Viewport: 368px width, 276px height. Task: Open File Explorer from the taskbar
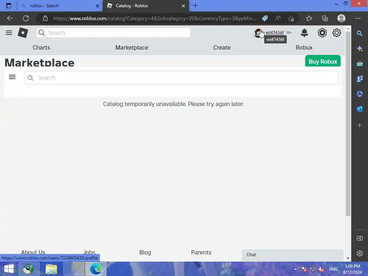tap(51, 269)
